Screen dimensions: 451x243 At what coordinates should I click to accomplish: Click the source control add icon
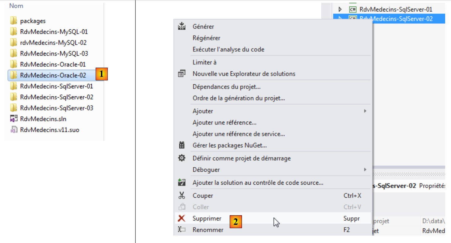coord(182,182)
